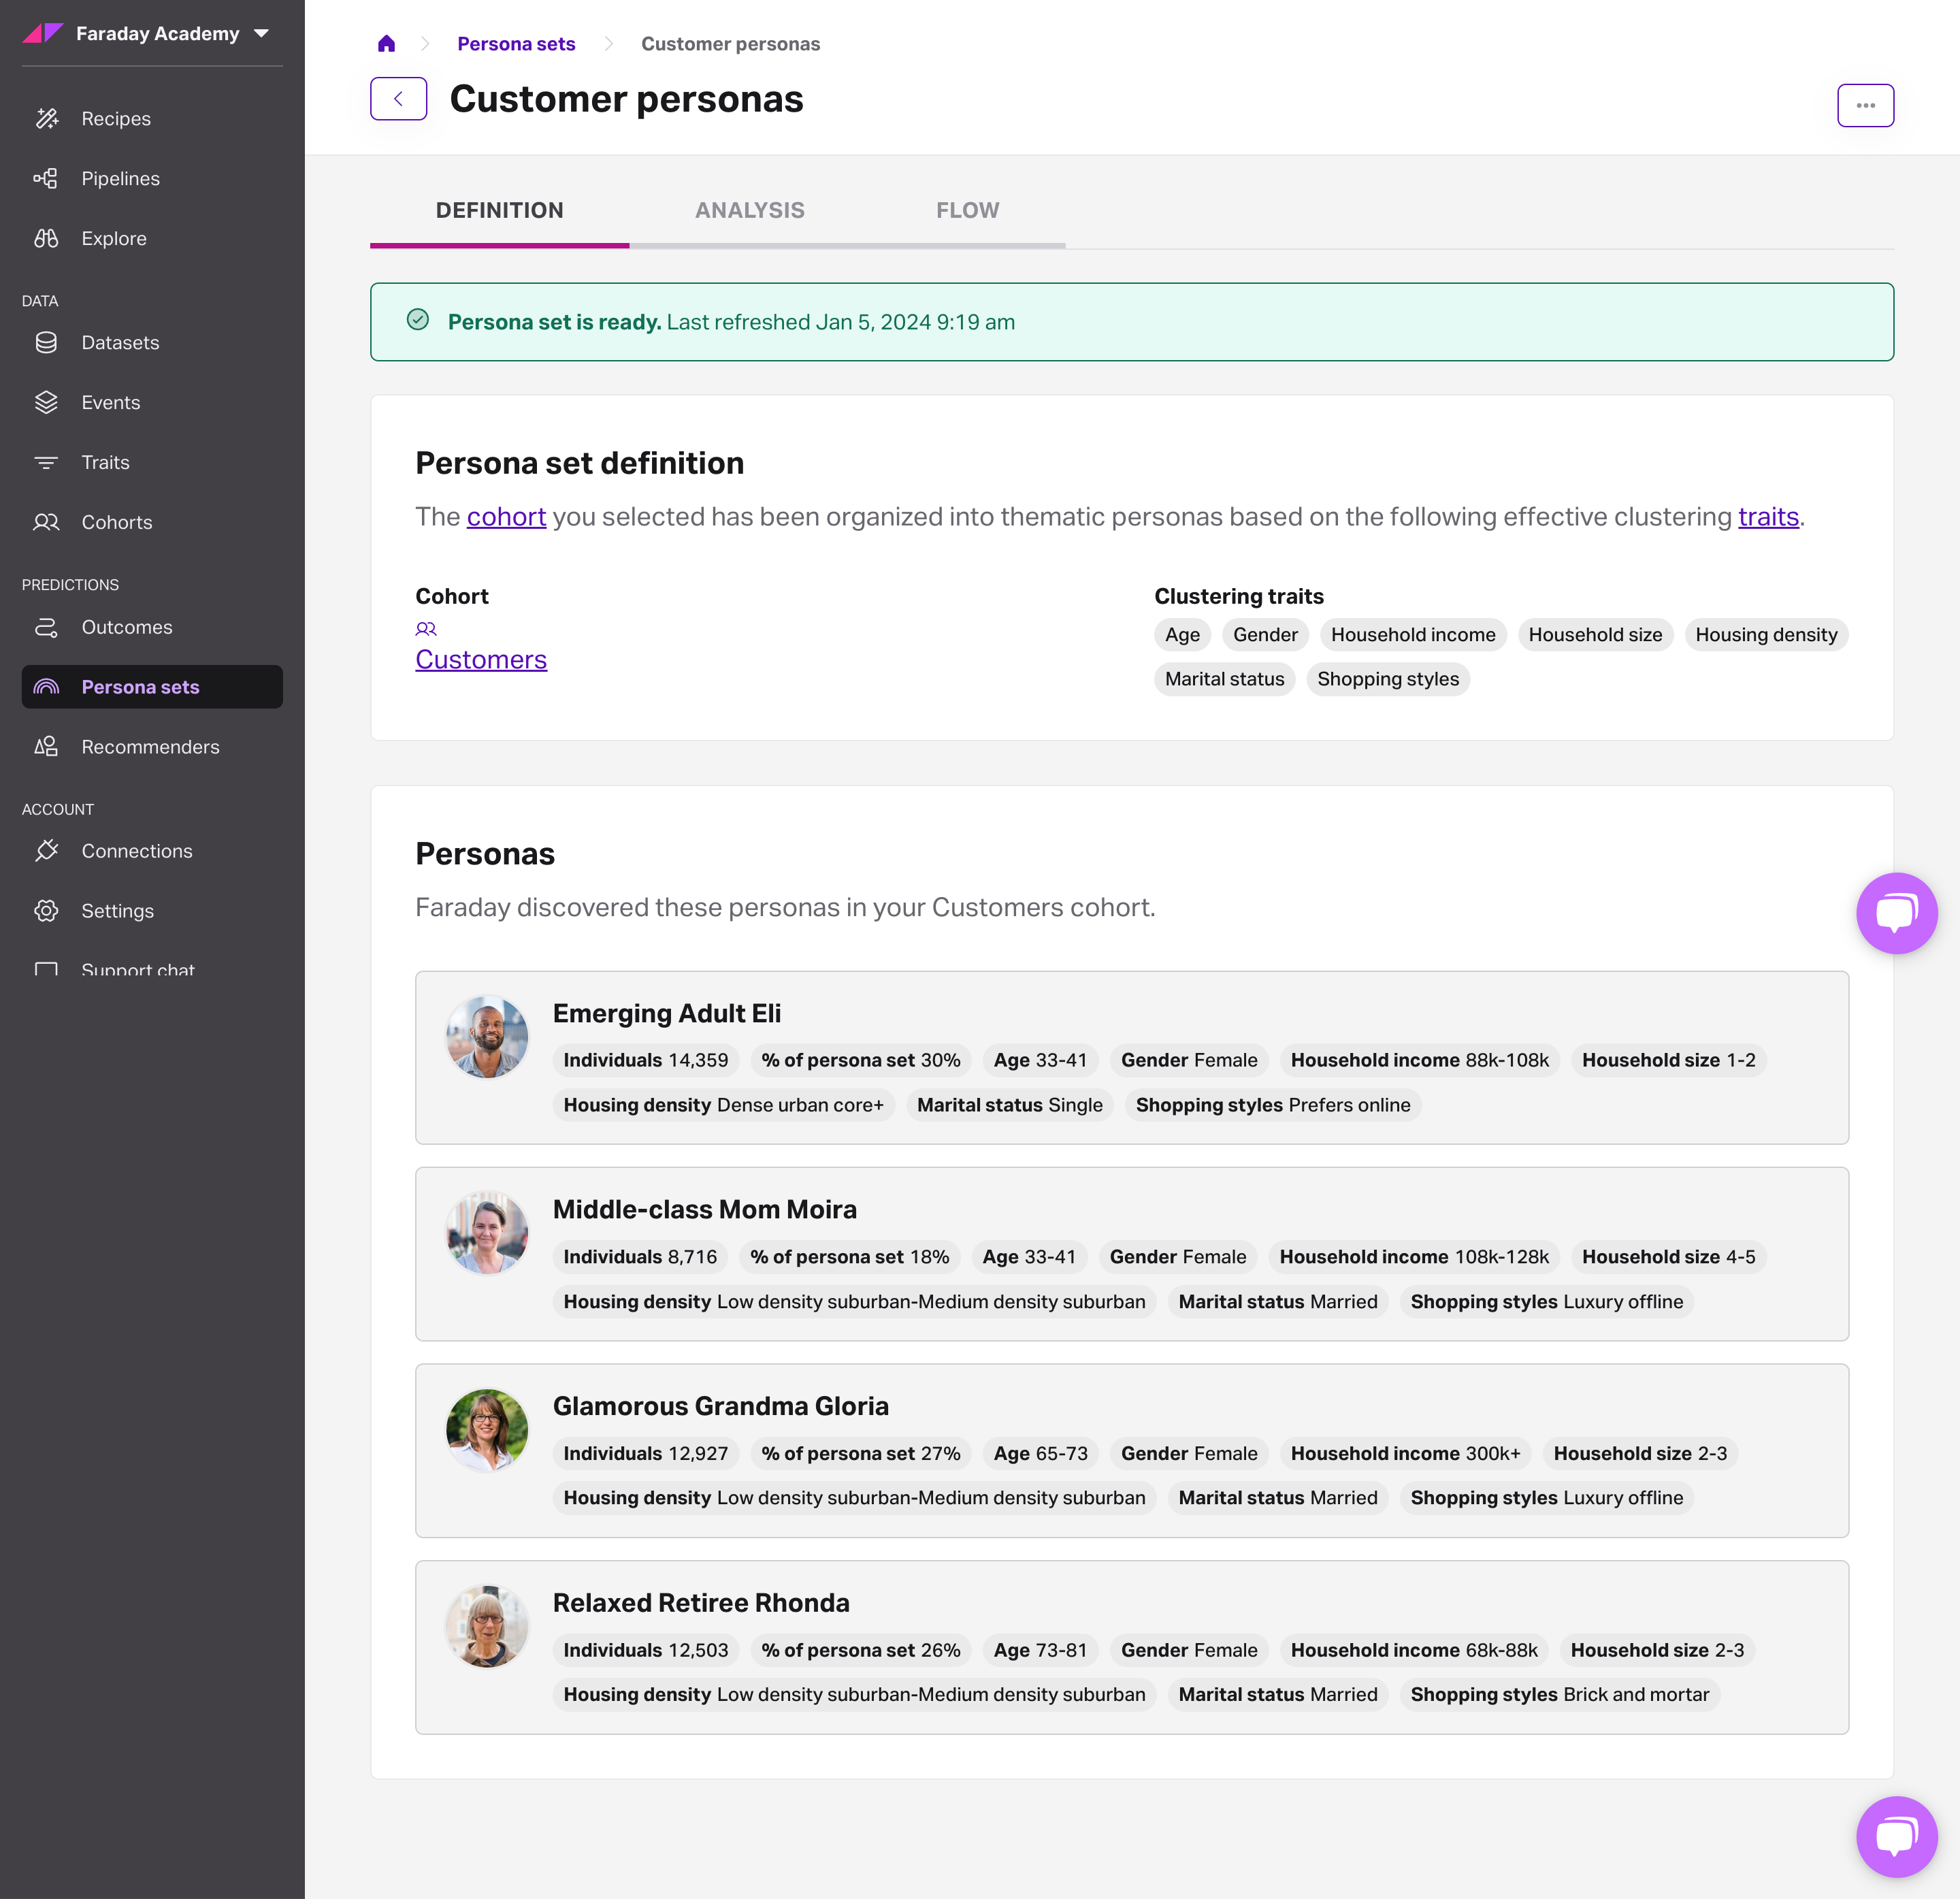Click Emerging Adult Eli's avatar photo
Image resolution: width=1960 pixels, height=1899 pixels.
tap(487, 1037)
